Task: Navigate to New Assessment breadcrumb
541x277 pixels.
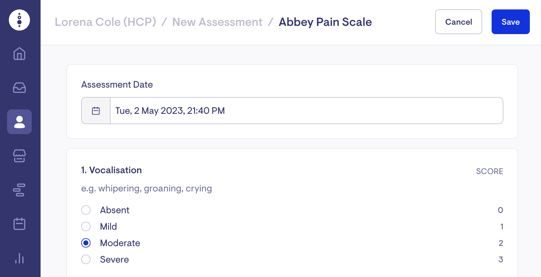Action: coord(217,22)
